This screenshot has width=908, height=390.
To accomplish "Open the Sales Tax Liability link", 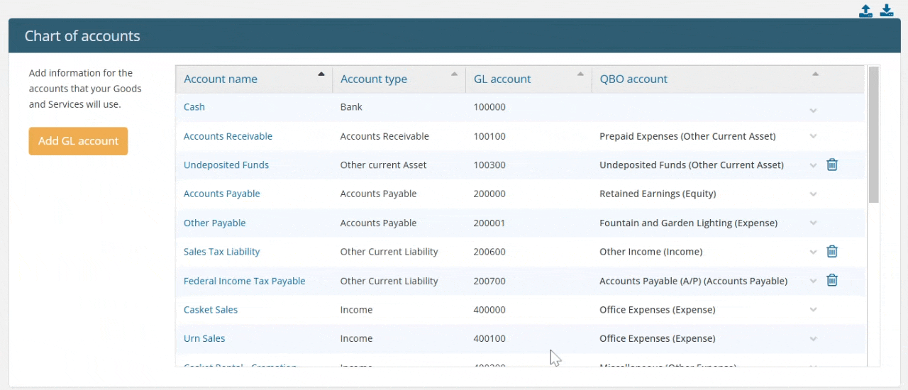I will point(221,252).
